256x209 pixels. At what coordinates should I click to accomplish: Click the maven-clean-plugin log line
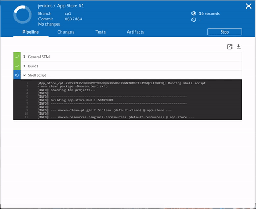pyautogui.click(x=105, y=110)
